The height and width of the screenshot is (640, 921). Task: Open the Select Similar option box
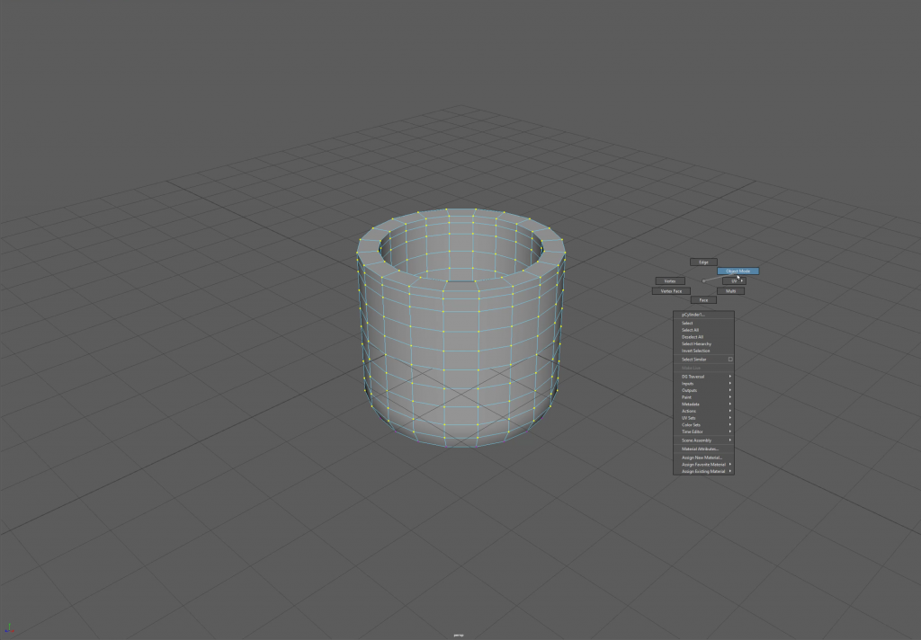pyautogui.click(x=729, y=360)
